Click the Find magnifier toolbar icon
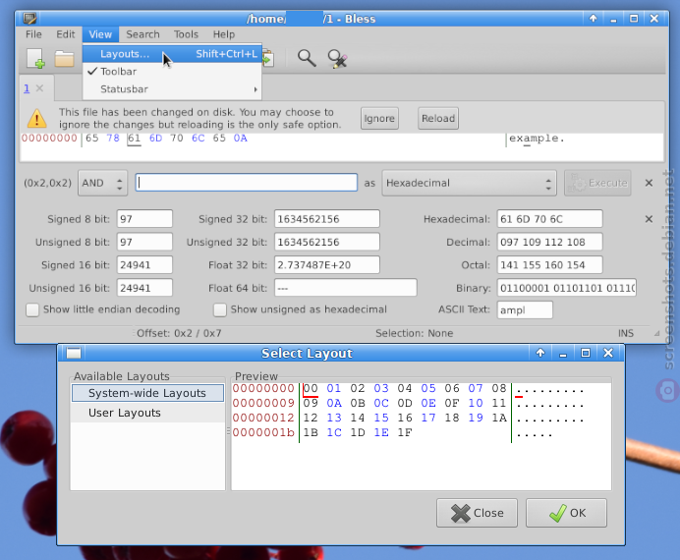This screenshot has height=560, width=680. click(x=307, y=58)
